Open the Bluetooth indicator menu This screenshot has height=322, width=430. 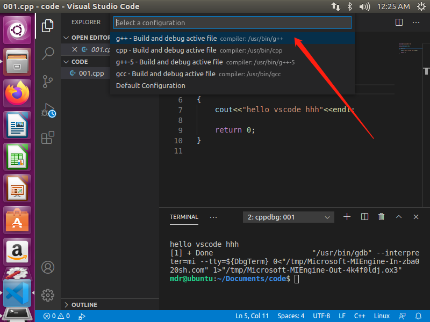click(350, 6)
